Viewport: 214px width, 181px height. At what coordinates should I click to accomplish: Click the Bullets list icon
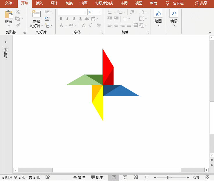(x=109, y=12)
